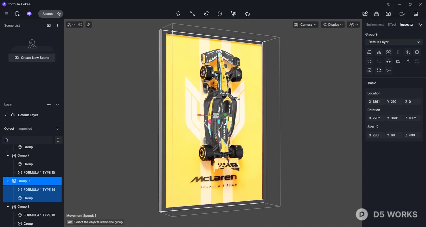Click the open folder icon in Inspector
The image size is (426, 227).
(398, 61)
